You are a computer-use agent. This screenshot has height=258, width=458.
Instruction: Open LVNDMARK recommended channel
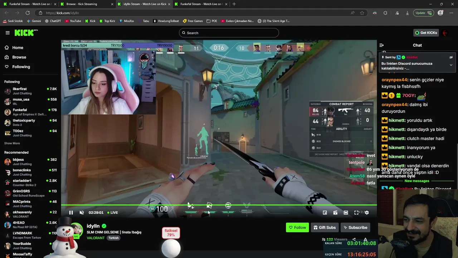pyautogui.click(x=30, y=235)
